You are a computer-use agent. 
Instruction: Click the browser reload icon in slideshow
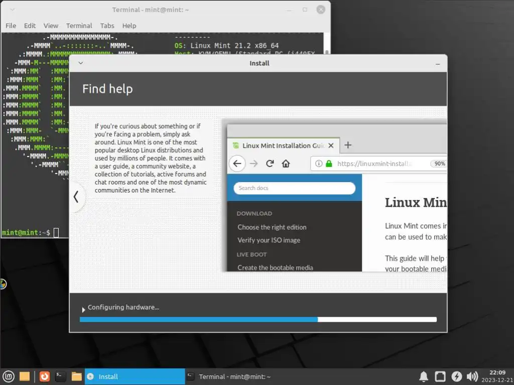270,163
